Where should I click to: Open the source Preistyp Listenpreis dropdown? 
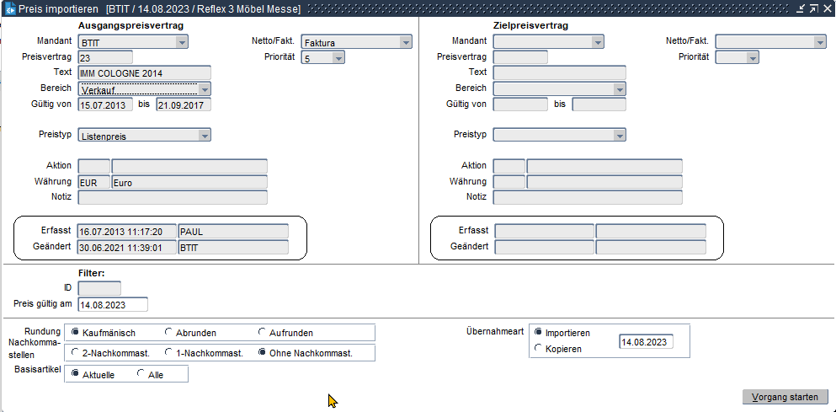(205, 135)
